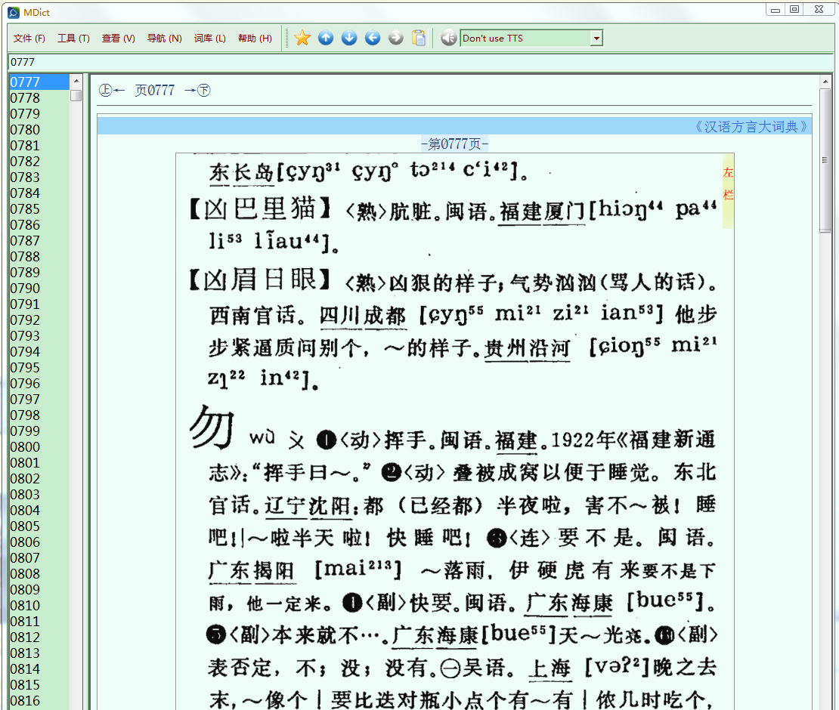839x710 pixels.
Task: Click the favorites star icon
Action: pos(302,38)
